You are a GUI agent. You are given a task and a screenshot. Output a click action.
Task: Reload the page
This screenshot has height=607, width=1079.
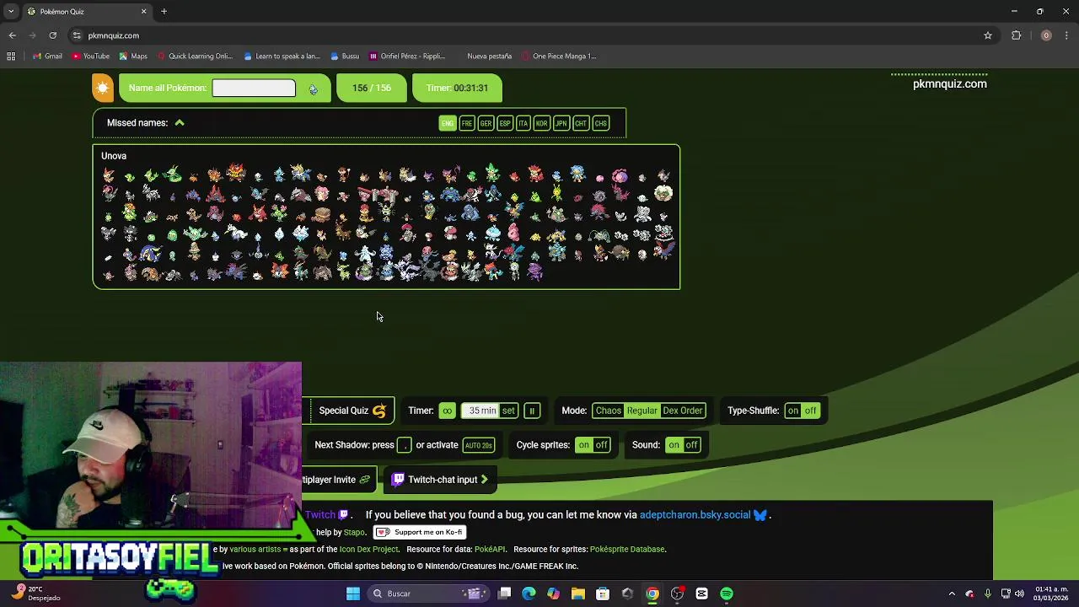click(52, 35)
